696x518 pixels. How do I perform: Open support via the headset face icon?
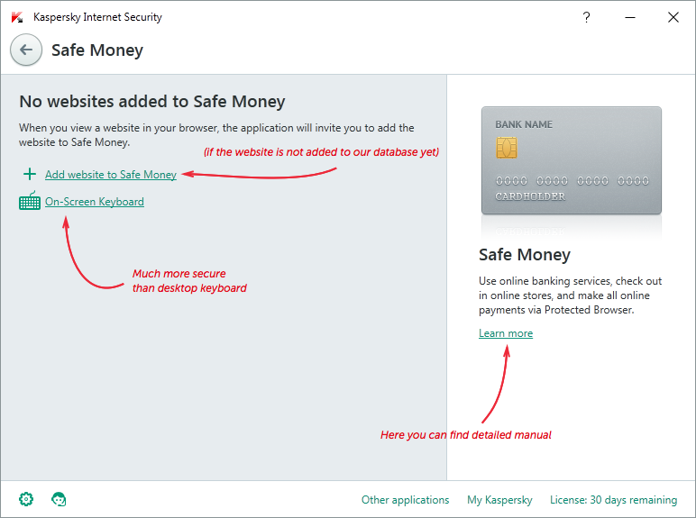click(x=59, y=499)
